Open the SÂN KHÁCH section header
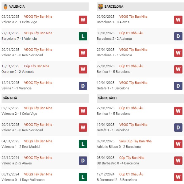This screenshot has width=184, height=184. point(140,98)
